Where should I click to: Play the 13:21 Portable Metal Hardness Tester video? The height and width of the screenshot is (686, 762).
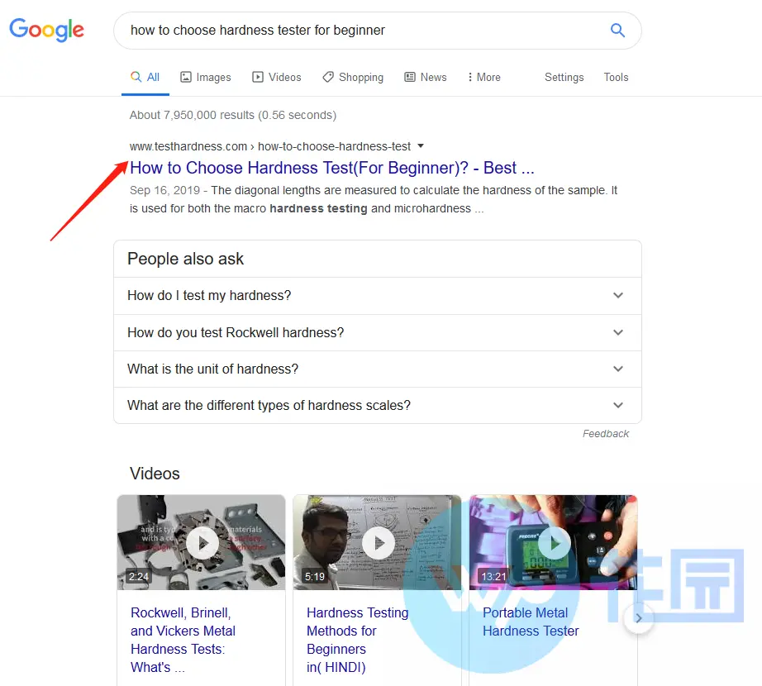(x=553, y=542)
